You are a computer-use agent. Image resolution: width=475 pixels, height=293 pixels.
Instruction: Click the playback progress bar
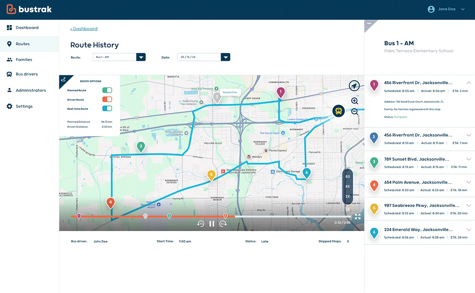point(211,217)
